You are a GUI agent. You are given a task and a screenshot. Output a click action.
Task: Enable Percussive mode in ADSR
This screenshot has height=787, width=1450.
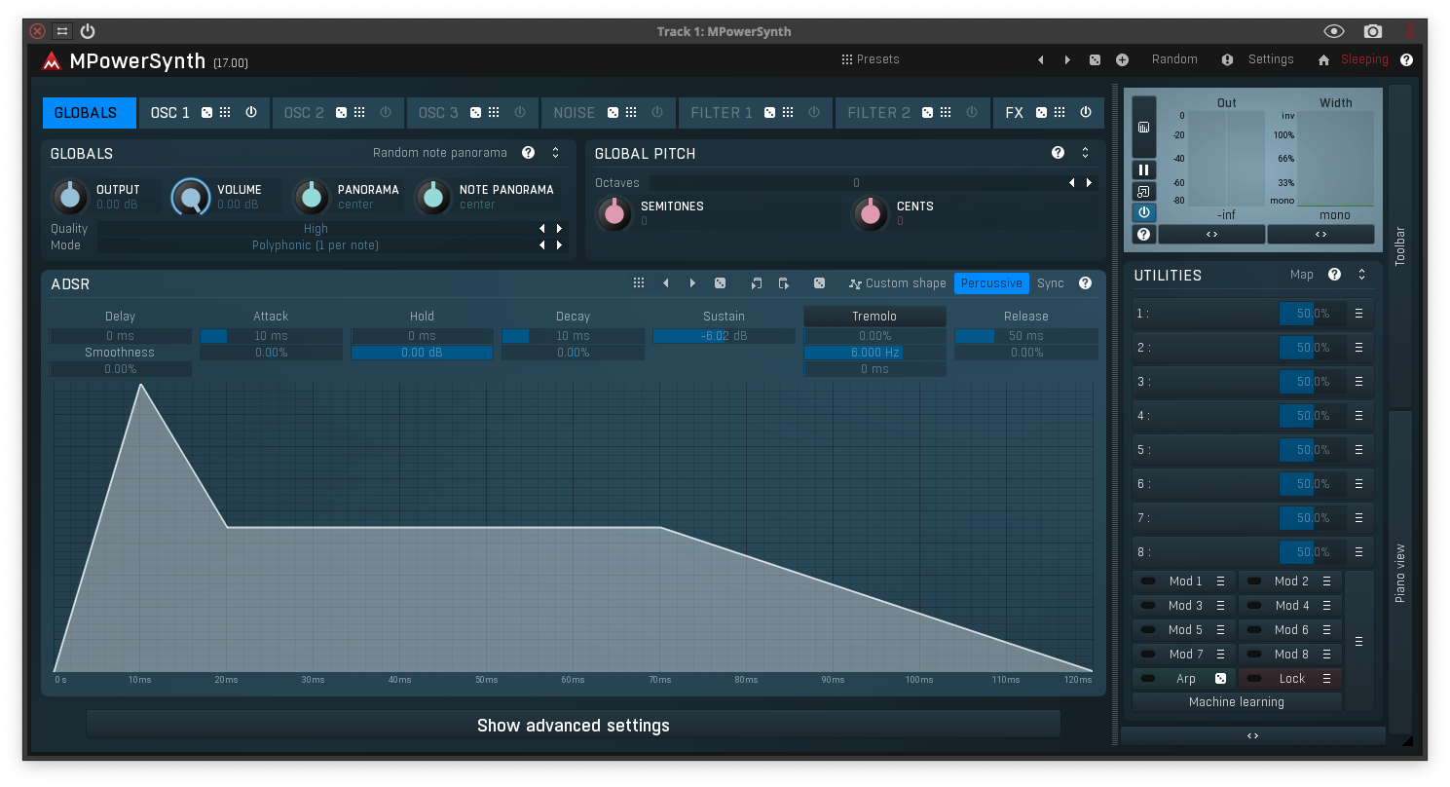coord(991,283)
